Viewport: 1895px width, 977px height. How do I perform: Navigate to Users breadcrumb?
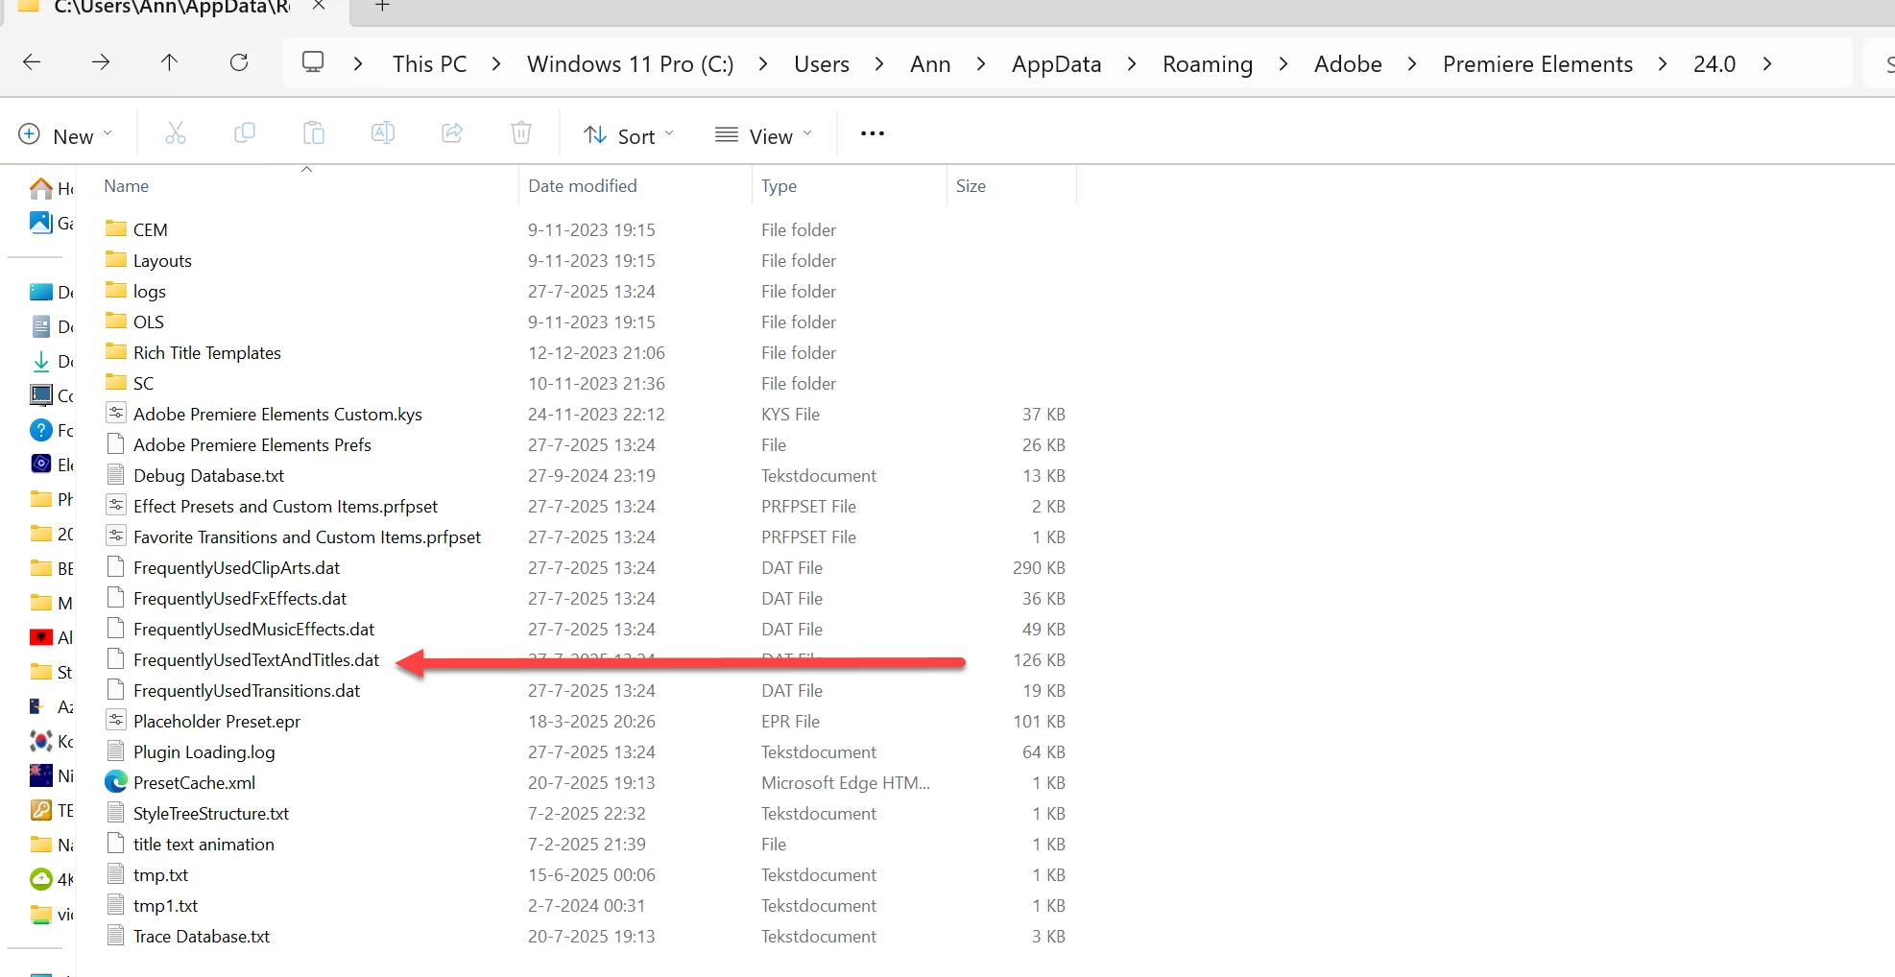click(822, 64)
